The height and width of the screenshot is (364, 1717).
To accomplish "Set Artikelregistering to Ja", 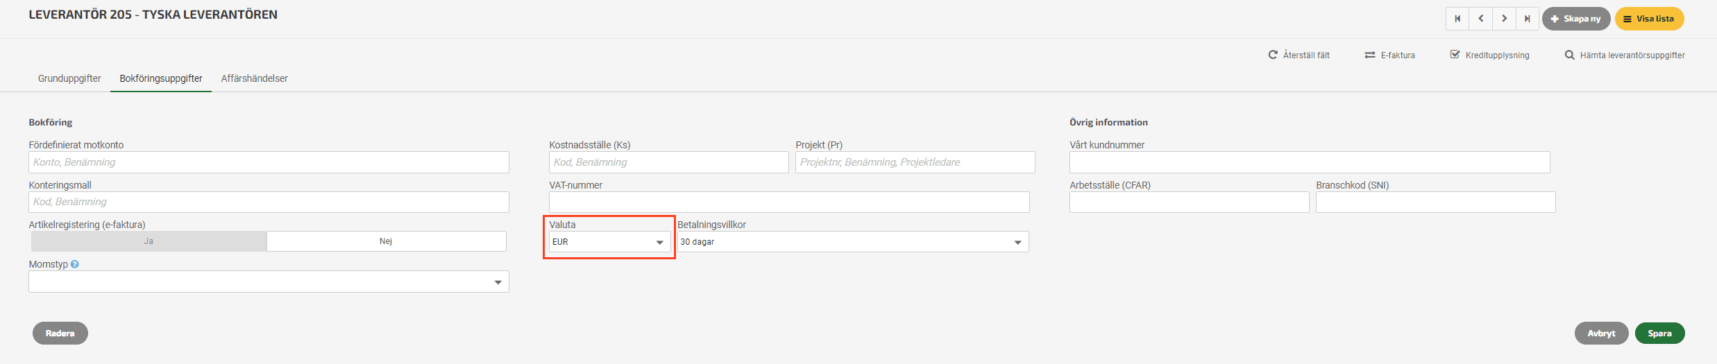I will coord(149,241).
